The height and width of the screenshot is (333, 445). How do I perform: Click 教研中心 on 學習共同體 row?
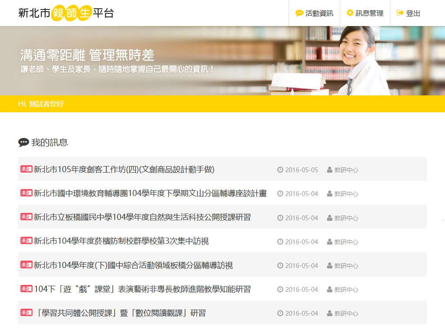[346, 313]
